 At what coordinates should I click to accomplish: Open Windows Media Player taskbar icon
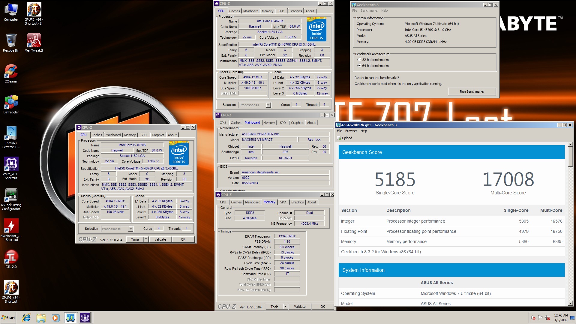[x=55, y=318]
